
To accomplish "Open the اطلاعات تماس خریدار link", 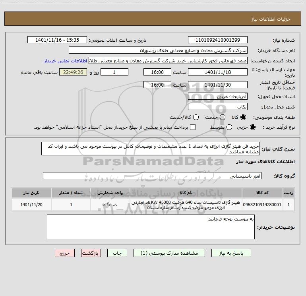I will coord(66,61).
